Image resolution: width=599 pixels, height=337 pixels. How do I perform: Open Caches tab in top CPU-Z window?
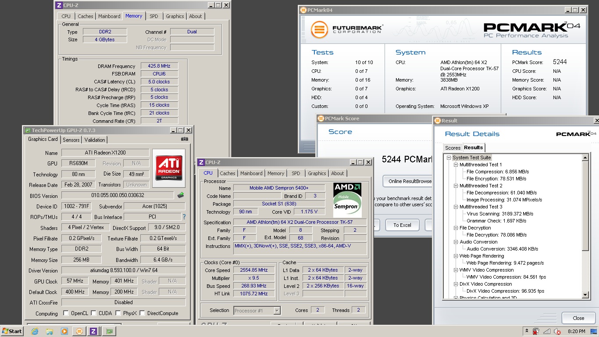coord(86,16)
